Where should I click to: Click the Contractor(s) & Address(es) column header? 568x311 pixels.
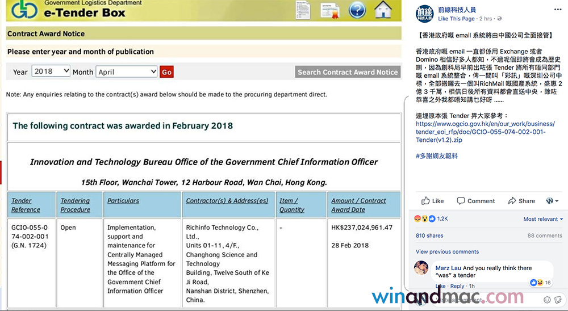[227, 201]
